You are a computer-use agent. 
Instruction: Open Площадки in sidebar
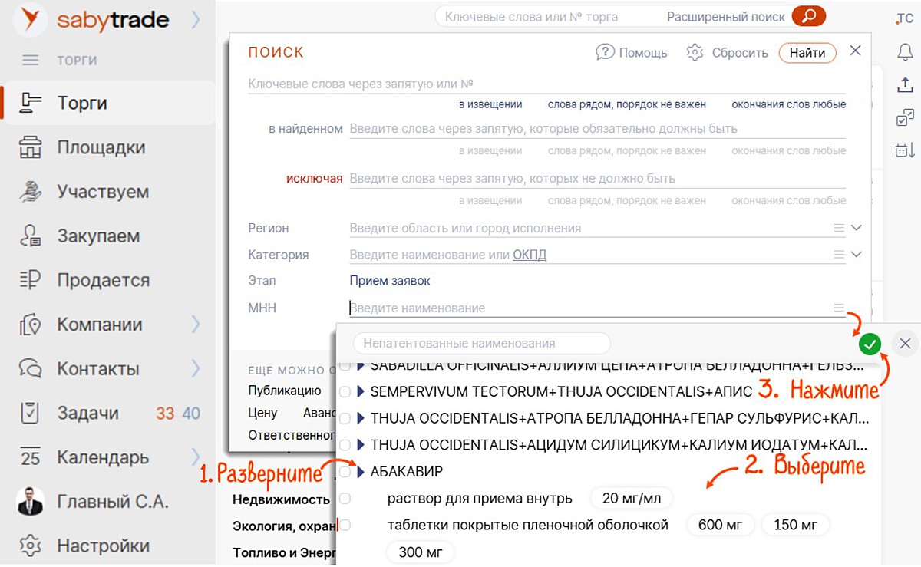[101, 147]
